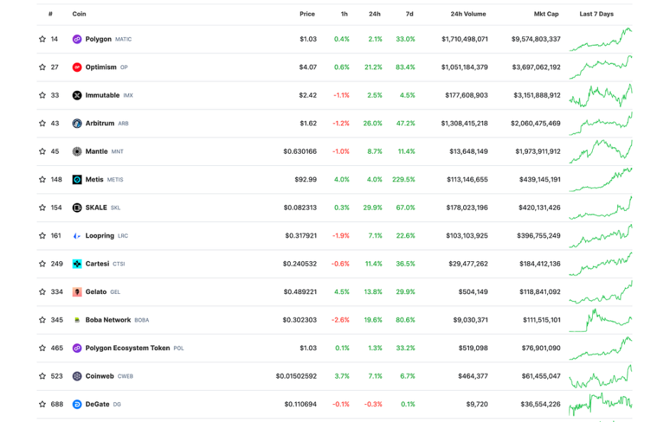The height and width of the screenshot is (422, 657).
Task: Favorite Polygon MATIC with its star
Action: [42, 39]
